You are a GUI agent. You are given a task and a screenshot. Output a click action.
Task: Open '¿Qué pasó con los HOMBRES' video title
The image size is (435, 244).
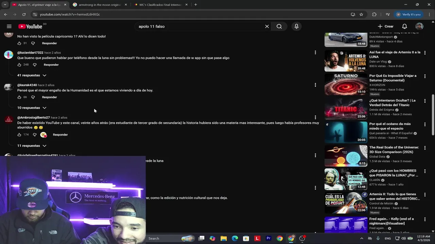click(394, 173)
